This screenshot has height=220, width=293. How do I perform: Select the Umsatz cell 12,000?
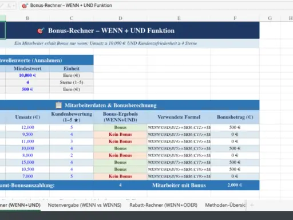click(x=27, y=127)
